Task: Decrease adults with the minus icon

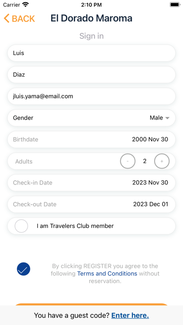Action: [127, 161]
